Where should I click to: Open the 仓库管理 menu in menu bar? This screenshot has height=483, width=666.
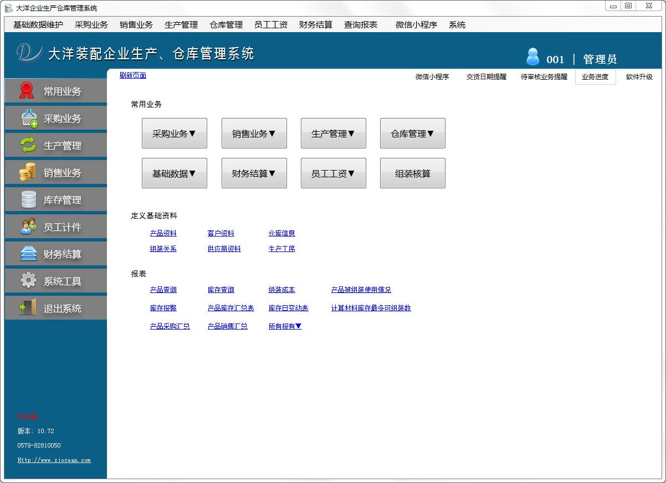pos(226,25)
